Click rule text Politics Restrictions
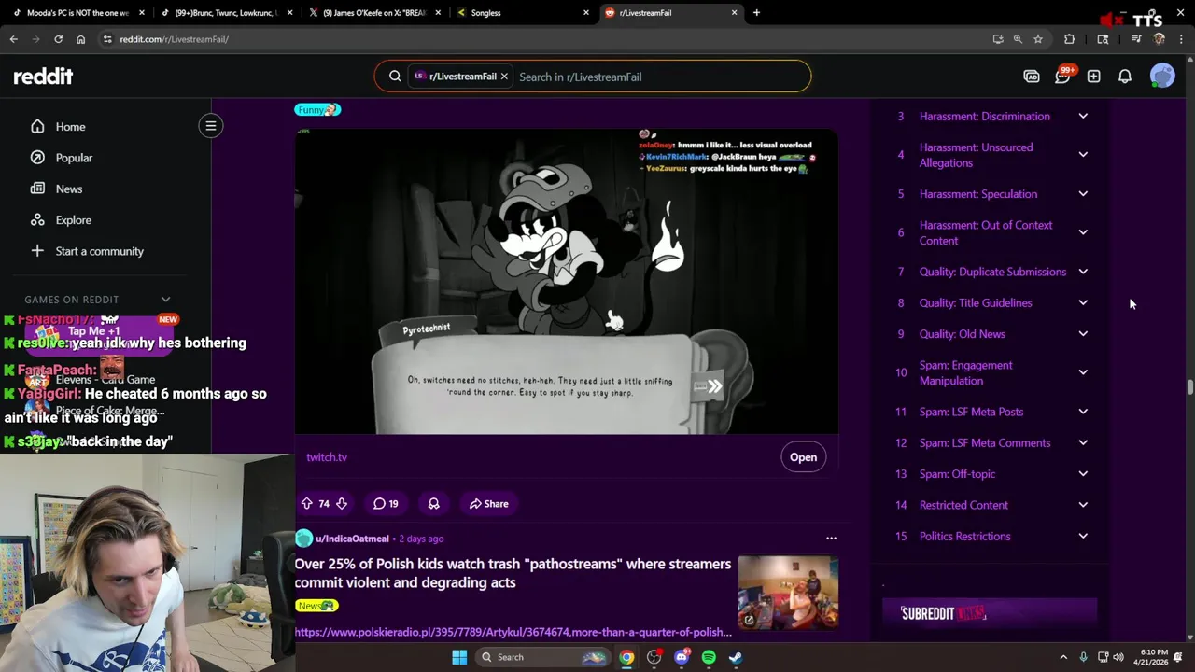1195x672 pixels. (964, 537)
